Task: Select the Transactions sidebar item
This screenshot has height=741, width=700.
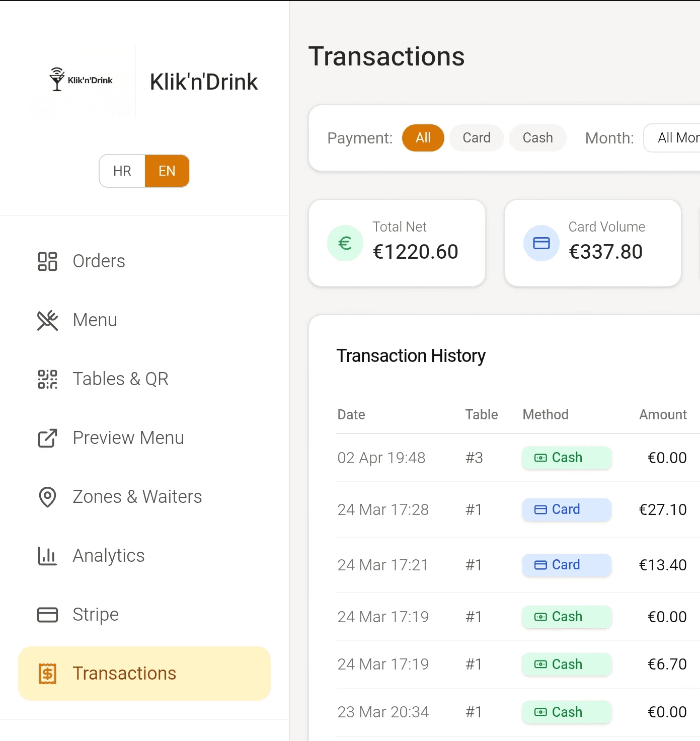Action: pyautogui.click(x=144, y=674)
